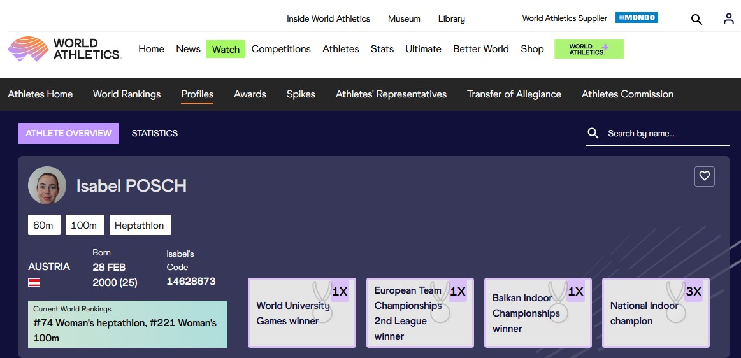Click the Mondo supplier logo
Image resolution: width=741 pixels, height=358 pixels.
point(637,18)
